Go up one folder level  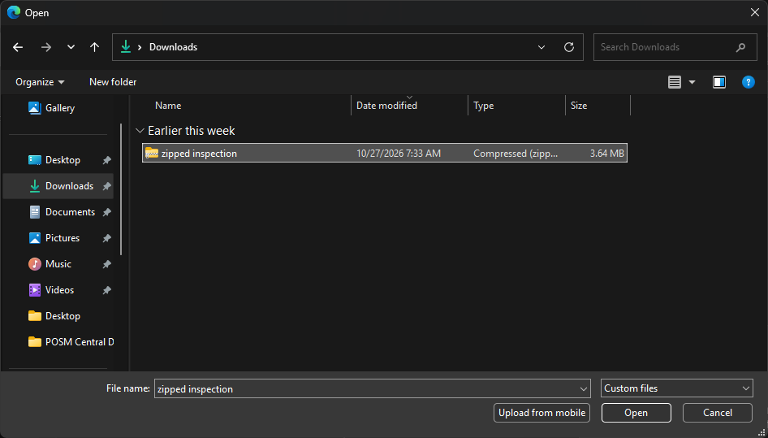pos(94,47)
